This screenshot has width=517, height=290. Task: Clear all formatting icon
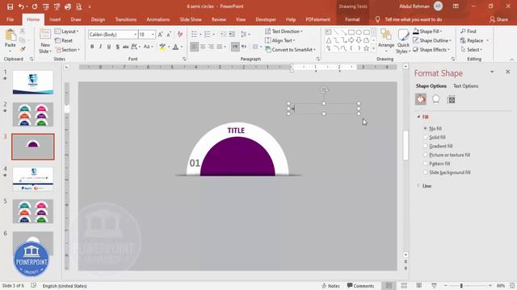click(x=180, y=34)
